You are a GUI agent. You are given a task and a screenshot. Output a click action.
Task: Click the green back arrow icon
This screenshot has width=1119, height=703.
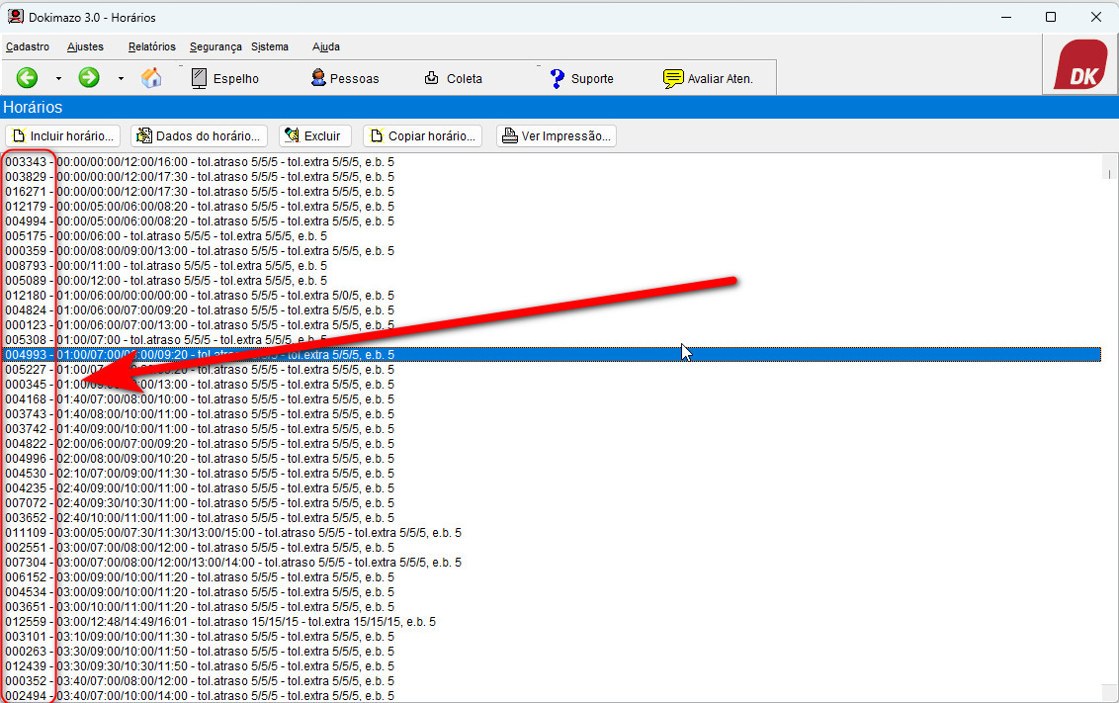[x=27, y=78]
